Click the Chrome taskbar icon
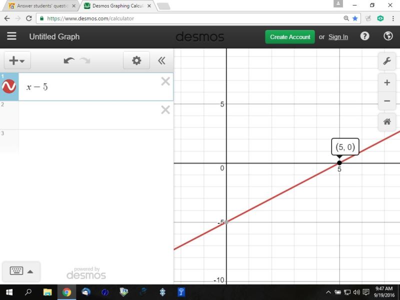 click(x=66, y=292)
